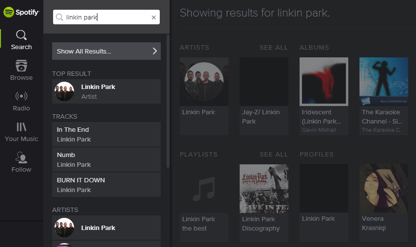The width and height of the screenshot is (416, 247).
Task: Select the track Numb
Action: click(106, 159)
